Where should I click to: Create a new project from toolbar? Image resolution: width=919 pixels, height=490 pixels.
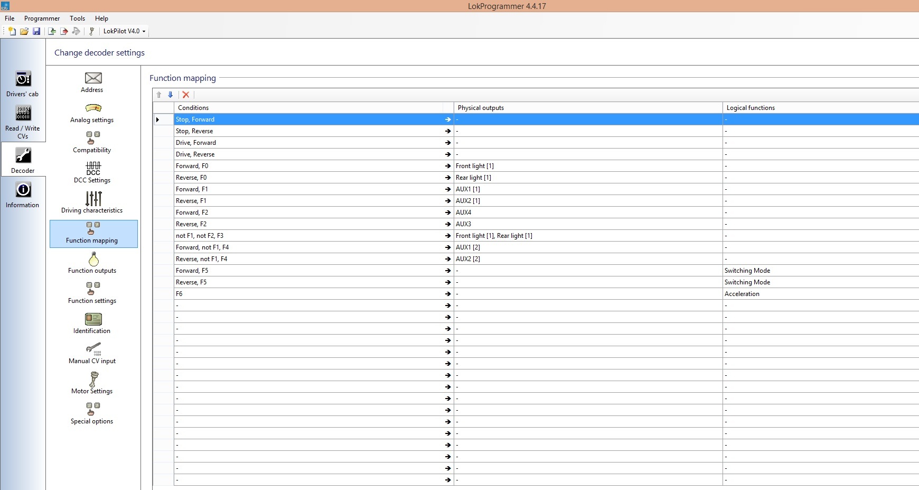12,31
